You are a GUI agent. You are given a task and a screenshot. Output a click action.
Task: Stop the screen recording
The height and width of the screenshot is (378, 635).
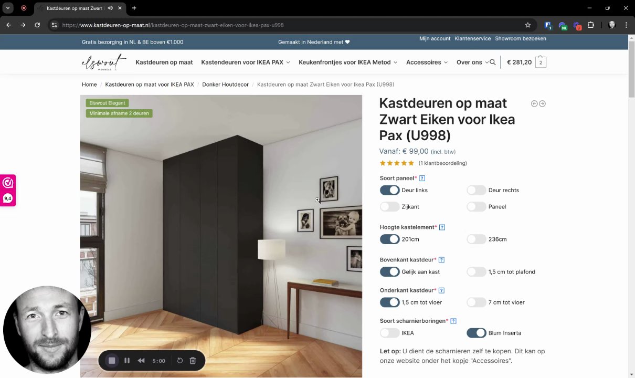pos(112,361)
